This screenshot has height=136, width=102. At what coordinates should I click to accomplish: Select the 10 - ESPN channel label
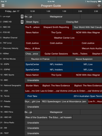5,64
